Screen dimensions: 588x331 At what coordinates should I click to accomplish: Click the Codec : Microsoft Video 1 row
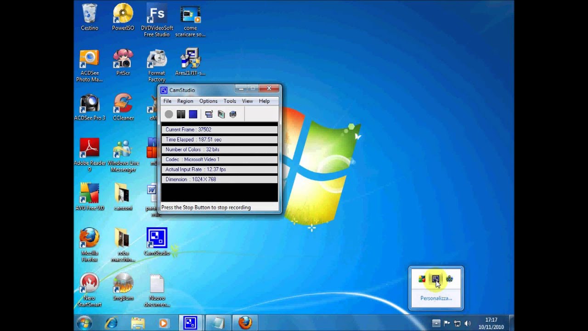coord(220,160)
